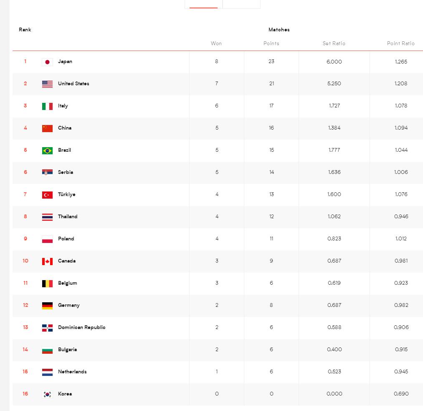Select the Dominican Republic flag icon
This screenshot has height=411, width=423.
pyautogui.click(x=47, y=328)
